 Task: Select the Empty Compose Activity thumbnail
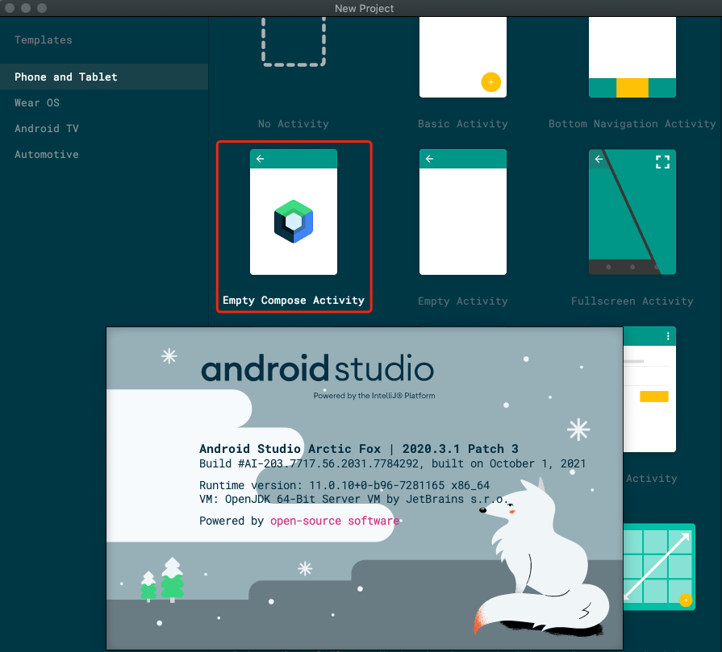294,212
